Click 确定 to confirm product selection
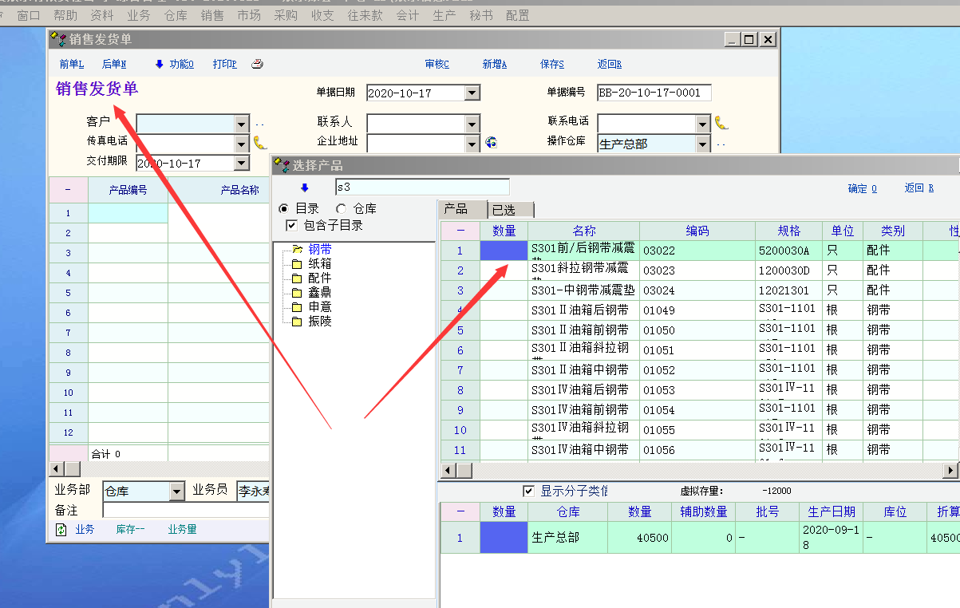This screenshot has width=960, height=608. tap(862, 189)
